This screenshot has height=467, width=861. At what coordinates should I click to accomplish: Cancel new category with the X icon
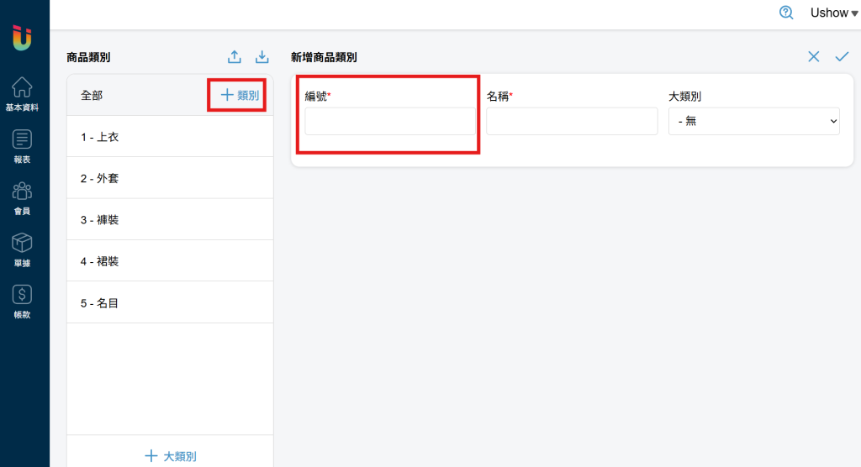click(x=814, y=56)
